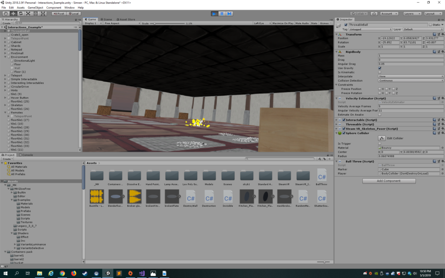The image size is (445, 278).
Task: Click the Add Component button
Action: 389,181
